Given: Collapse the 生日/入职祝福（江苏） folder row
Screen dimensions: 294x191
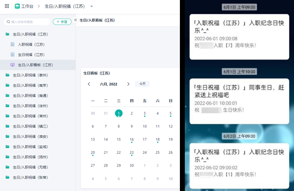Looking at the screenshot, I should pos(38,34).
